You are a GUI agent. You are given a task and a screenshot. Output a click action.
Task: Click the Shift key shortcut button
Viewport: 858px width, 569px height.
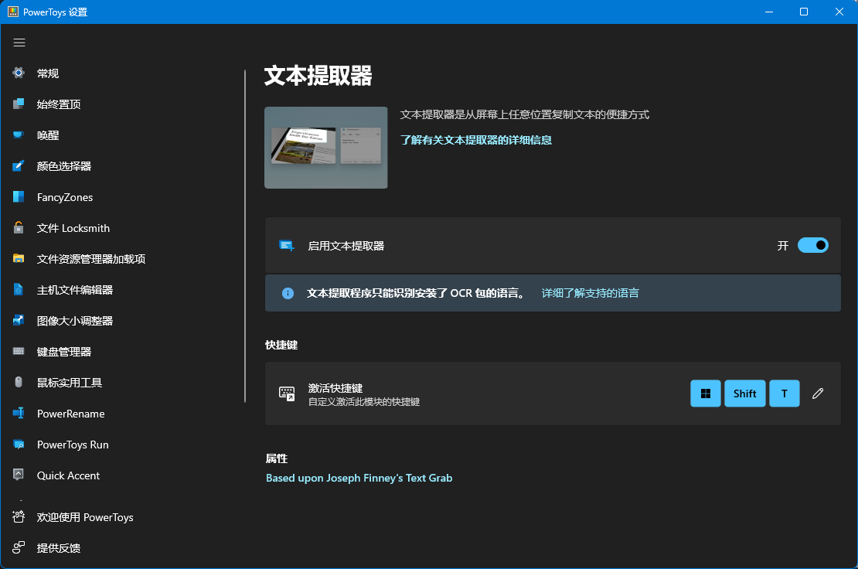coord(744,394)
